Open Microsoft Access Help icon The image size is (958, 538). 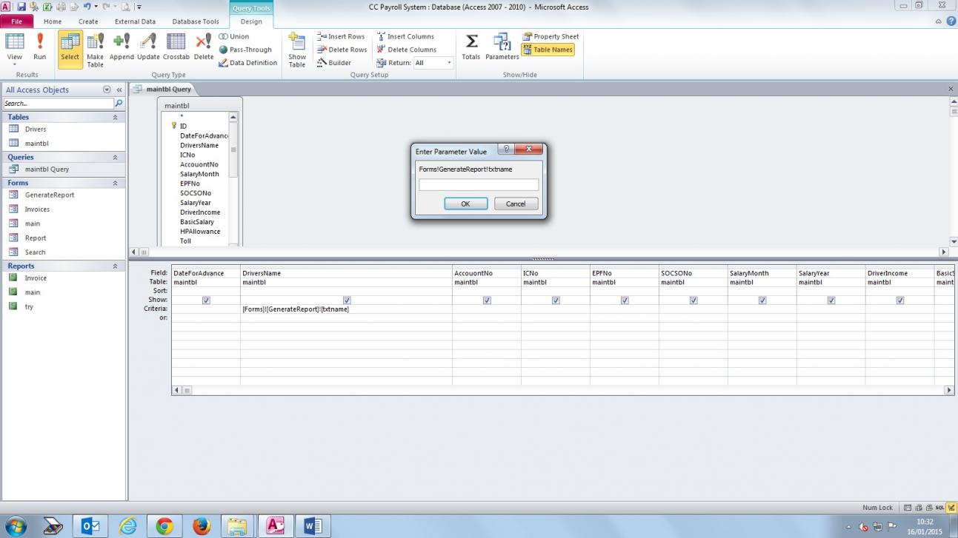click(x=951, y=21)
